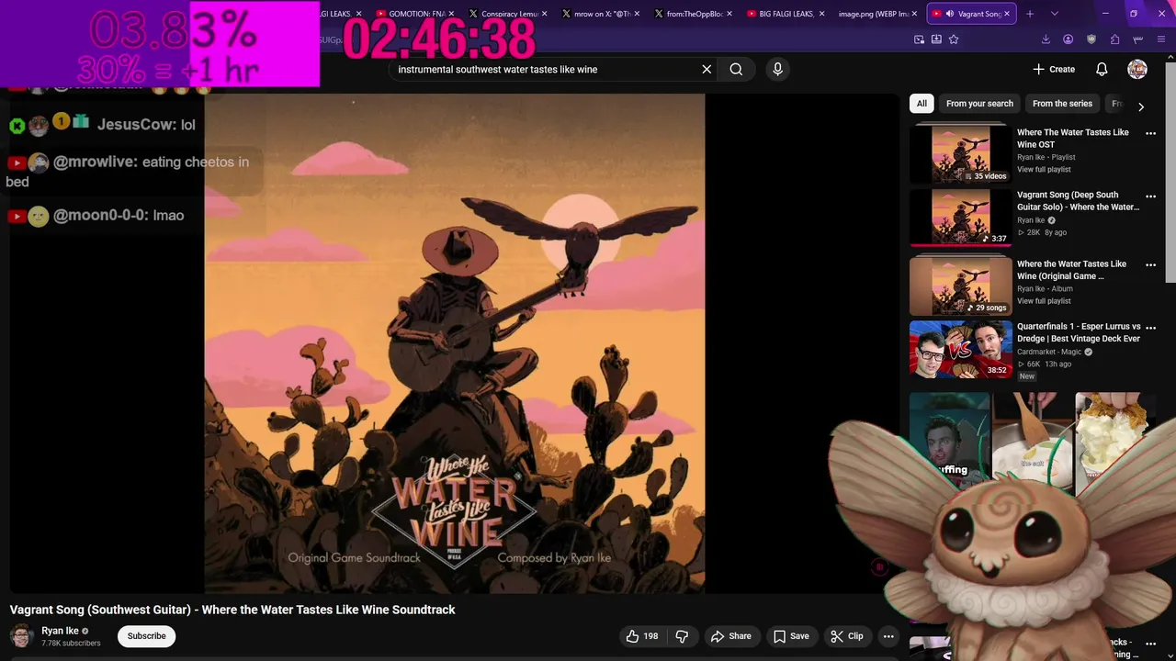Select the From your search chip
Image resolution: width=1176 pixels, height=661 pixels.
point(979,104)
